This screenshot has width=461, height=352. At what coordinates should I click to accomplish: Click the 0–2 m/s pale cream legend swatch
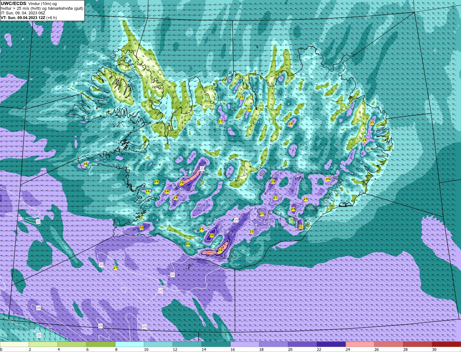[x=14, y=344]
